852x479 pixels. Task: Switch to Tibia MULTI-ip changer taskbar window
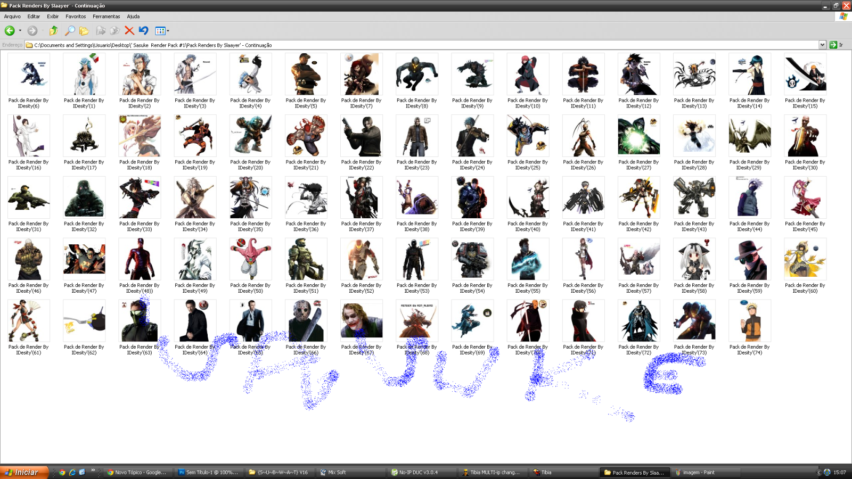pyautogui.click(x=493, y=472)
